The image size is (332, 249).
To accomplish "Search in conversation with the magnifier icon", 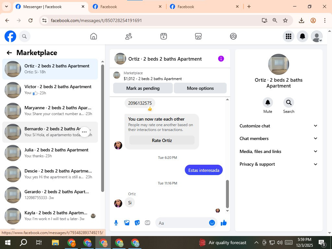I will click(x=289, y=102).
